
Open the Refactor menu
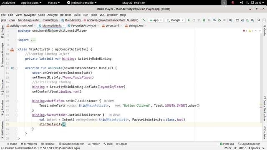tap(65, 15)
